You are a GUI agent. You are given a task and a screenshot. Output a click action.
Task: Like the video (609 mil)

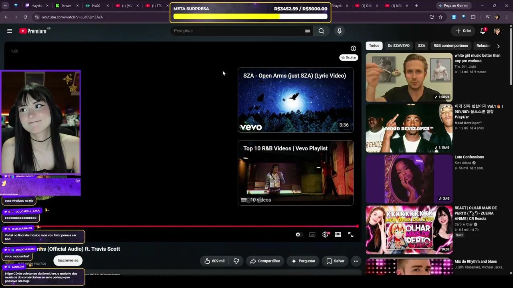214,261
